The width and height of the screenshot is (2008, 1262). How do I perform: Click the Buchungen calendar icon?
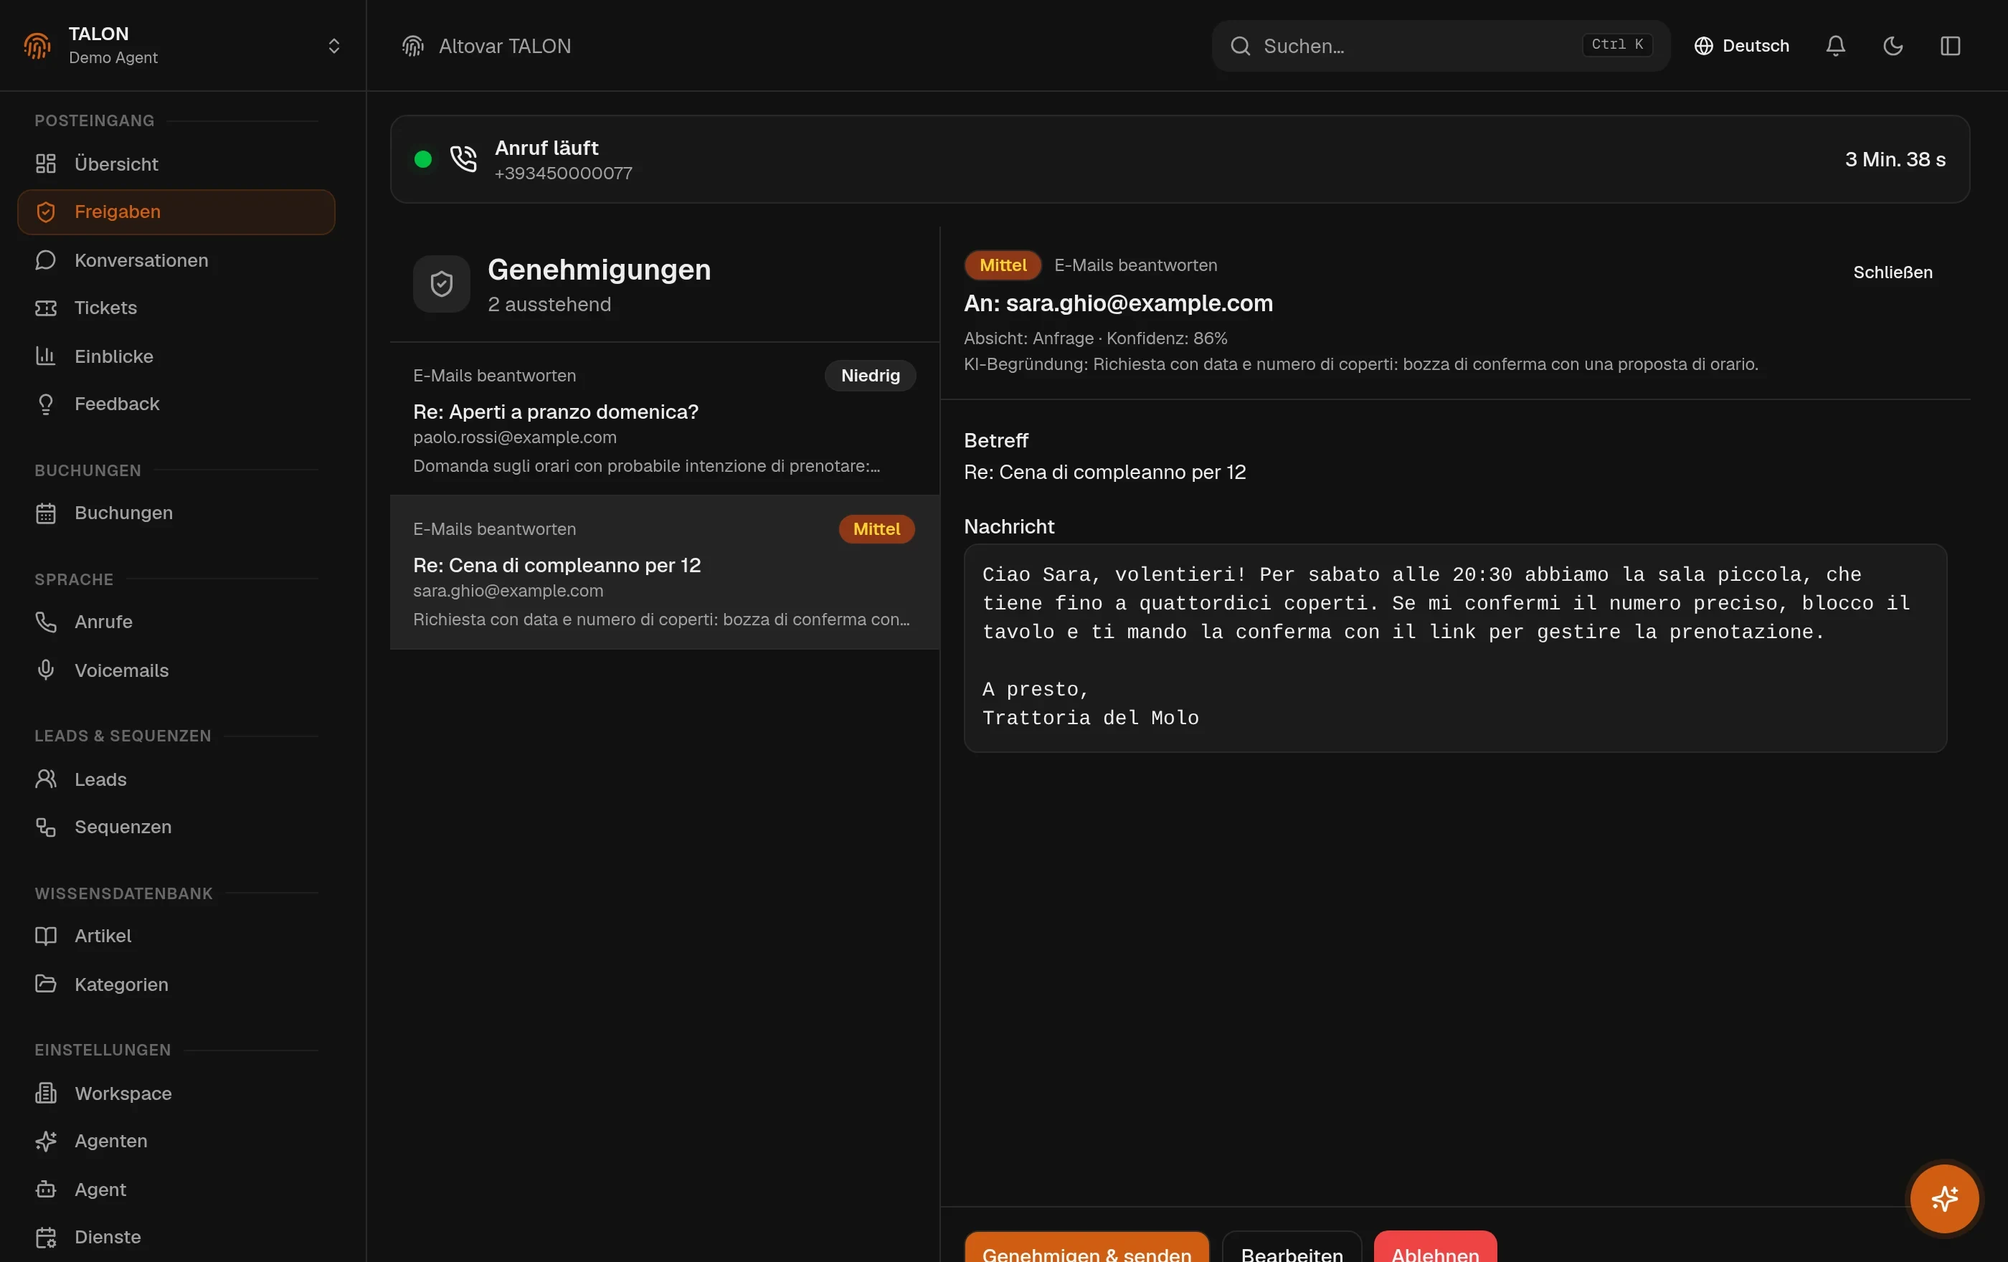click(46, 513)
